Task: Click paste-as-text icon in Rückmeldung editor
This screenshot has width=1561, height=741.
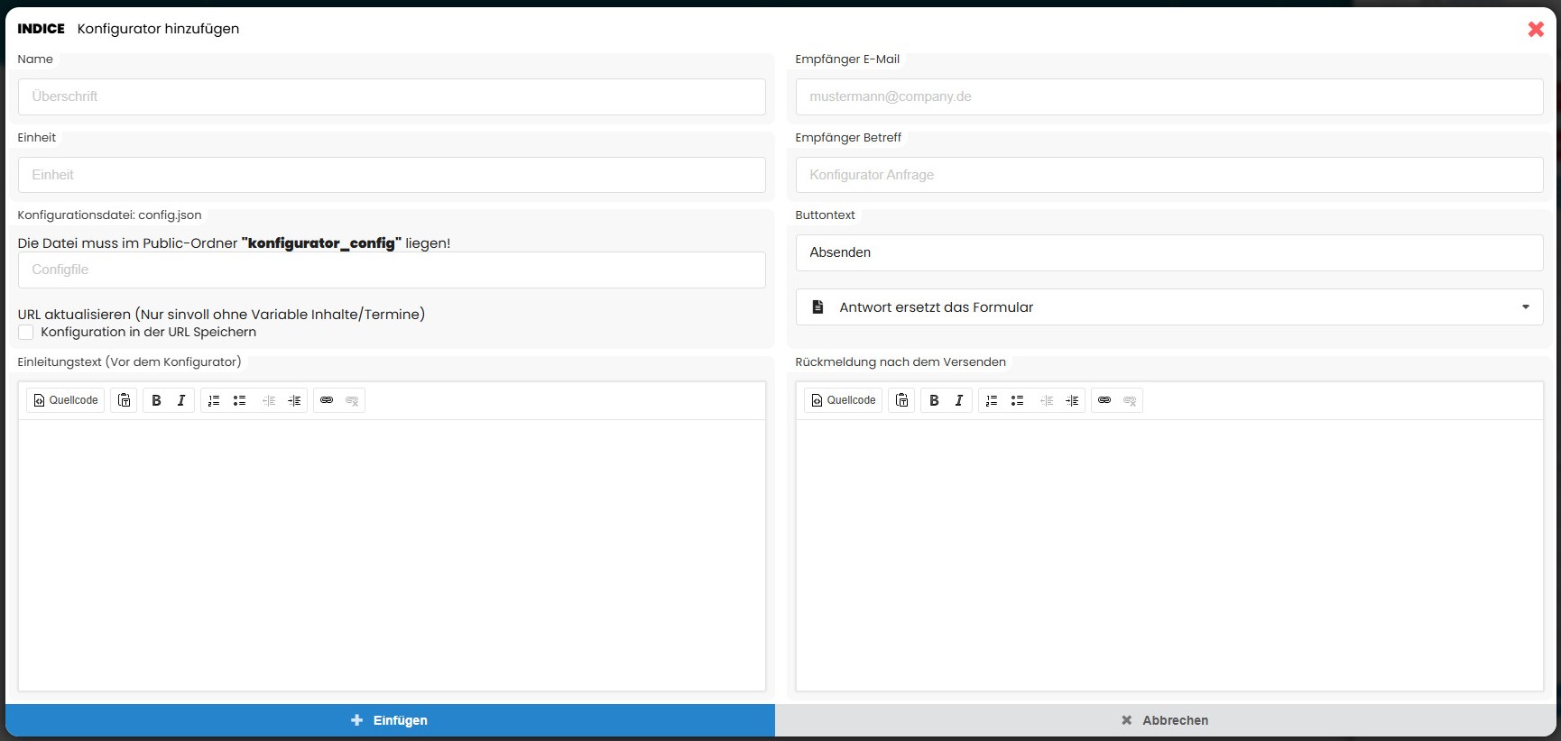Action: click(902, 400)
